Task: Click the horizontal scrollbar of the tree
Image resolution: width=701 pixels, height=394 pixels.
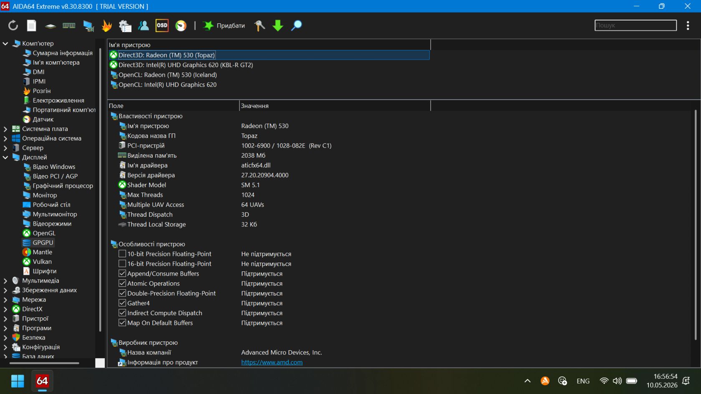Action: (x=44, y=363)
